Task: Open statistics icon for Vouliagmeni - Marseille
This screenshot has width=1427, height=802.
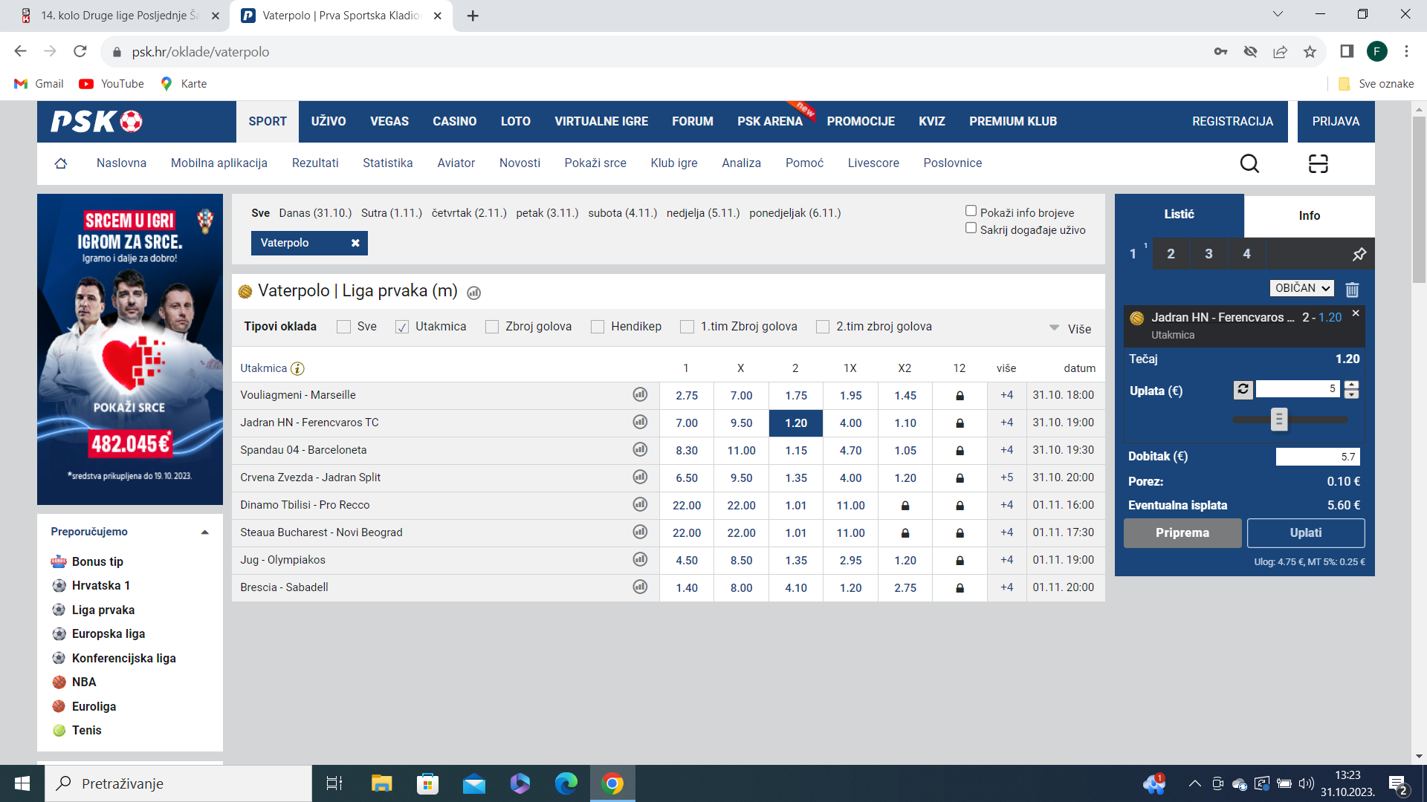Action: [x=640, y=394]
